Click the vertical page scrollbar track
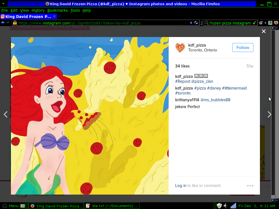 tap(273, 114)
